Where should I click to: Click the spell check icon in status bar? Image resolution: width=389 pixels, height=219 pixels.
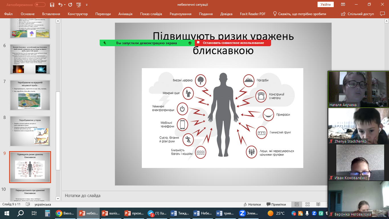(x=28, y=204)
